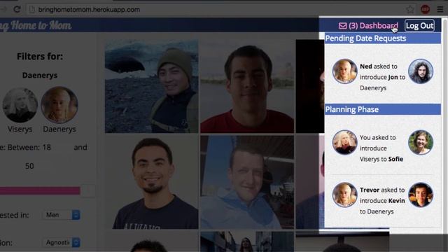The image size is (448, 252).
Task: Click Kevin's avatar in planning phase
Action: (421, 195)
